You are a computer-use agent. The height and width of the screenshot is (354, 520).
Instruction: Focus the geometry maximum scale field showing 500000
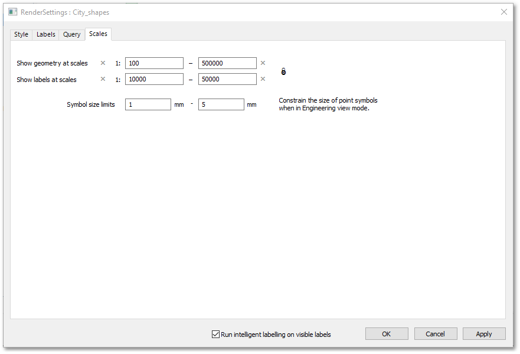pos(227,63)
